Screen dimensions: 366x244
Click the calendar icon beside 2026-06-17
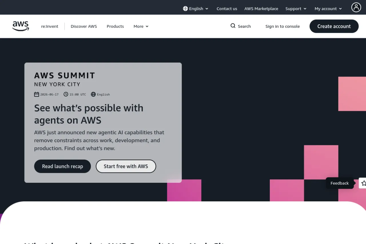pyautogui.click(x=37, y=94)
